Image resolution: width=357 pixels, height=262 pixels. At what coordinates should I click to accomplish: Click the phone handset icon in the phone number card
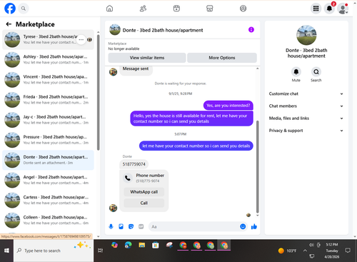[128, 178]
